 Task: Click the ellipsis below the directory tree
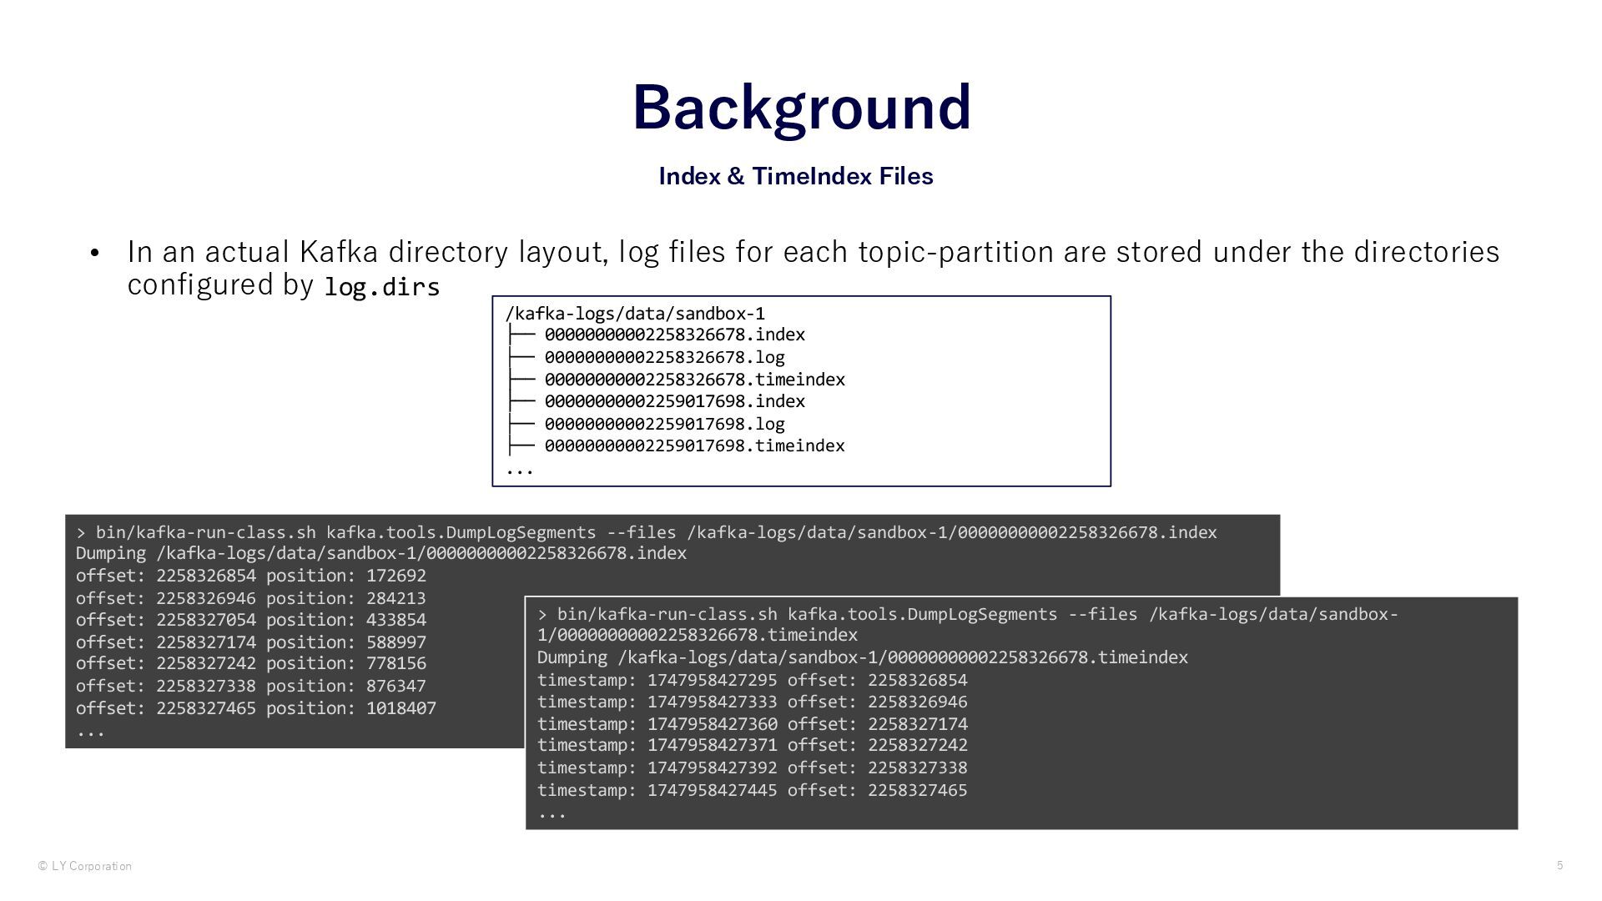point(519,470)
